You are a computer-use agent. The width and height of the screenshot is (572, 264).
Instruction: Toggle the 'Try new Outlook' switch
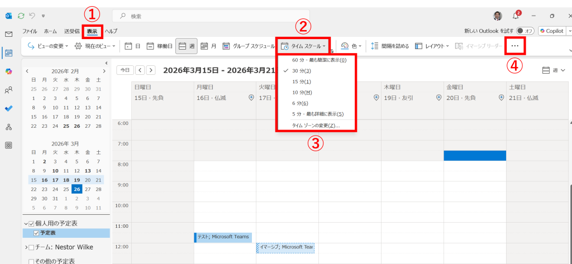[525, 31]
